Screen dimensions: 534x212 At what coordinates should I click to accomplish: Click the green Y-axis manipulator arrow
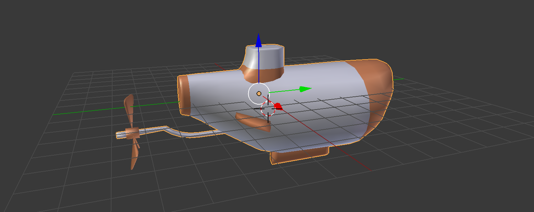305,89
